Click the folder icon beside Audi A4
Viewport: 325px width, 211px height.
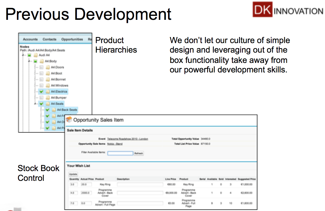click(36, 55)
